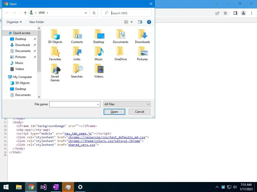Follow the new_tab_page.js link

coord(78,133)
